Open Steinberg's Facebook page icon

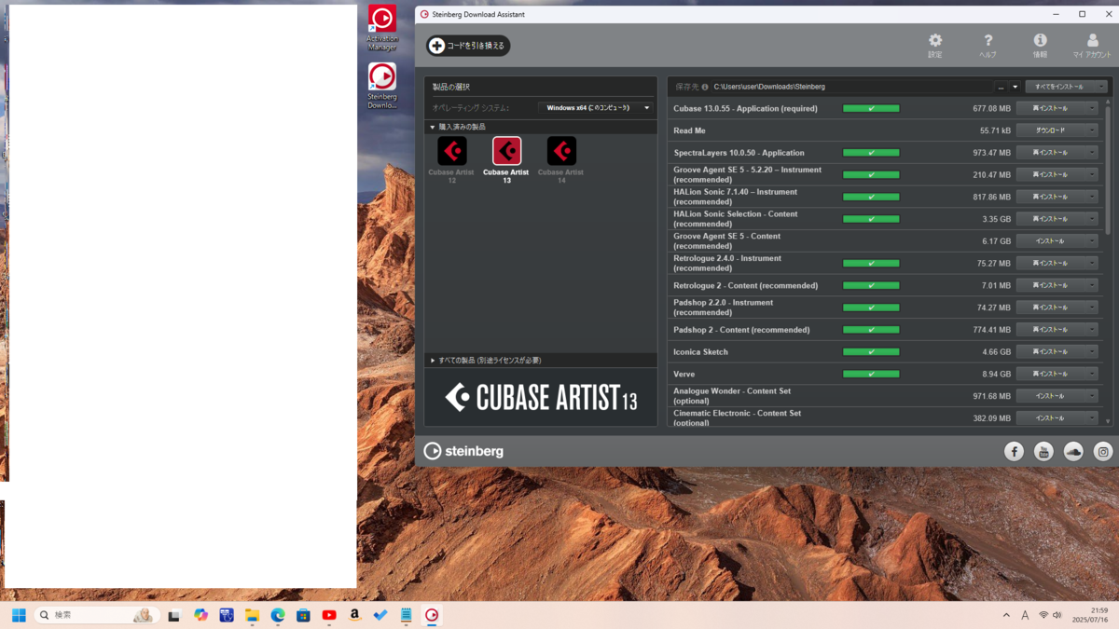click(x=1014, y=451)
